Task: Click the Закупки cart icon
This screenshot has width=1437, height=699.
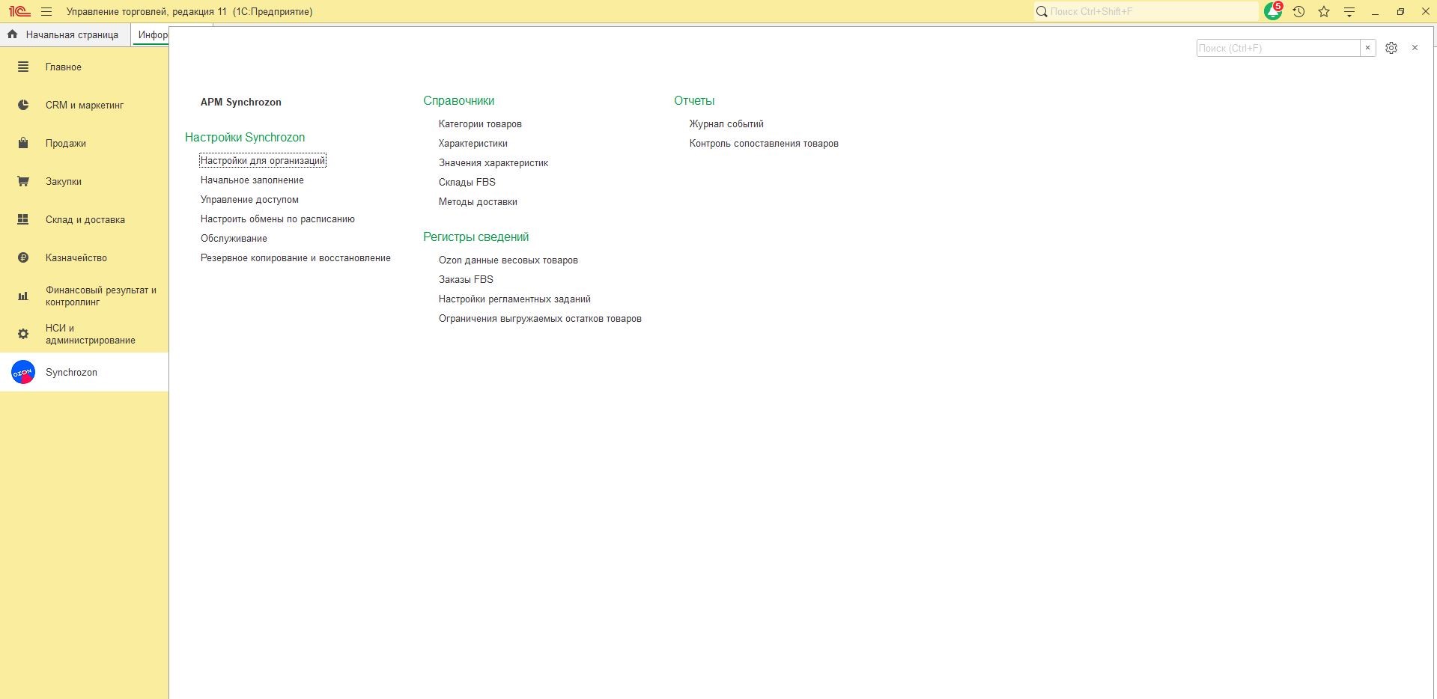Action: pos(23,181)
